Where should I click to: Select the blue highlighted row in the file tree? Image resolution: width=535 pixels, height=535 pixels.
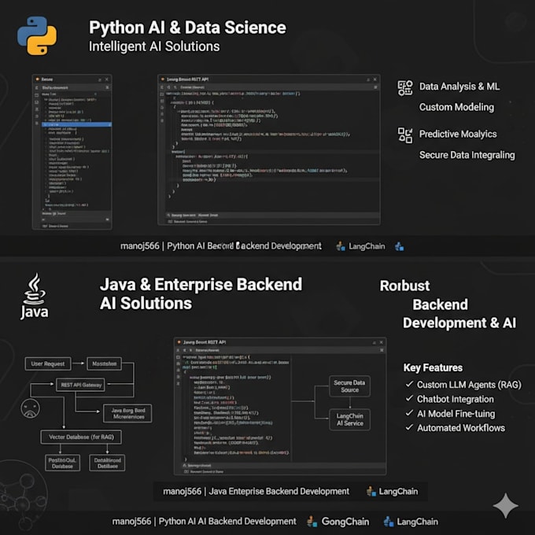tap(77, 124)
